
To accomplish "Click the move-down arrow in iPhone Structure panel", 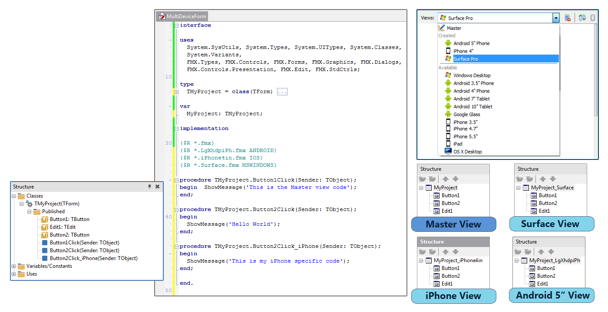I will [x=456, y=251].
